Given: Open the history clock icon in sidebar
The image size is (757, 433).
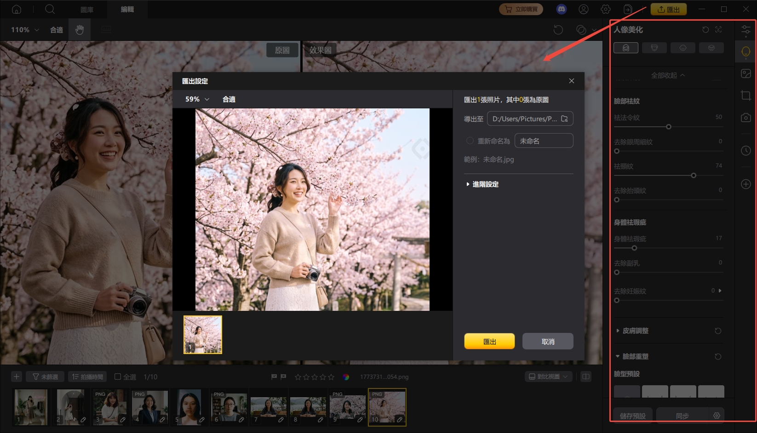Looking at the screenshot, I should coord(746,151).
